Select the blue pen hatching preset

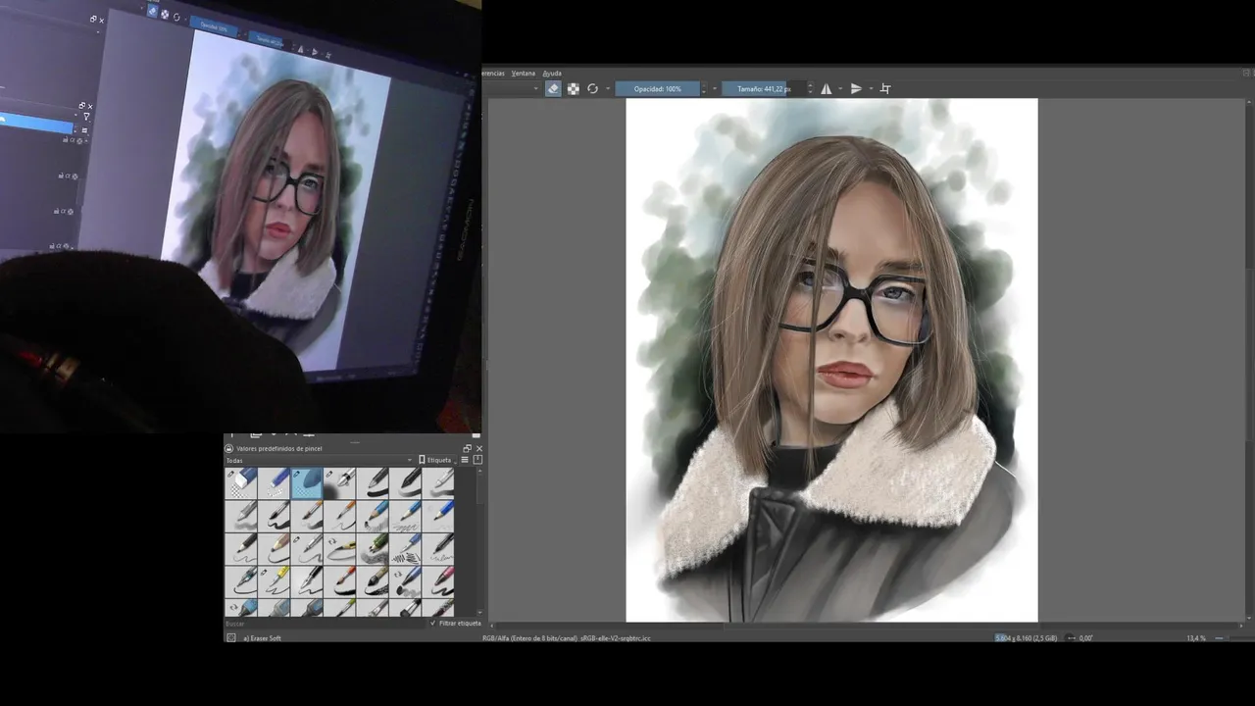click(x=405, y=547)
